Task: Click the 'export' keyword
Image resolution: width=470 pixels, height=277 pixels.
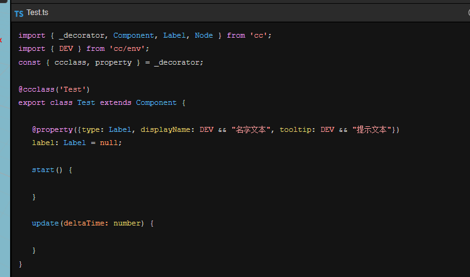Action: point(31,102)
